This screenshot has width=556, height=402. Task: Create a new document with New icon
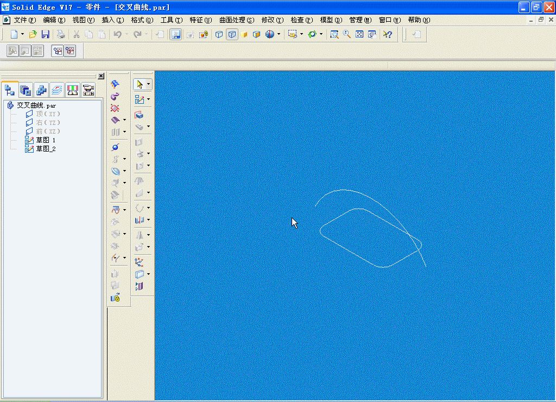14,34
